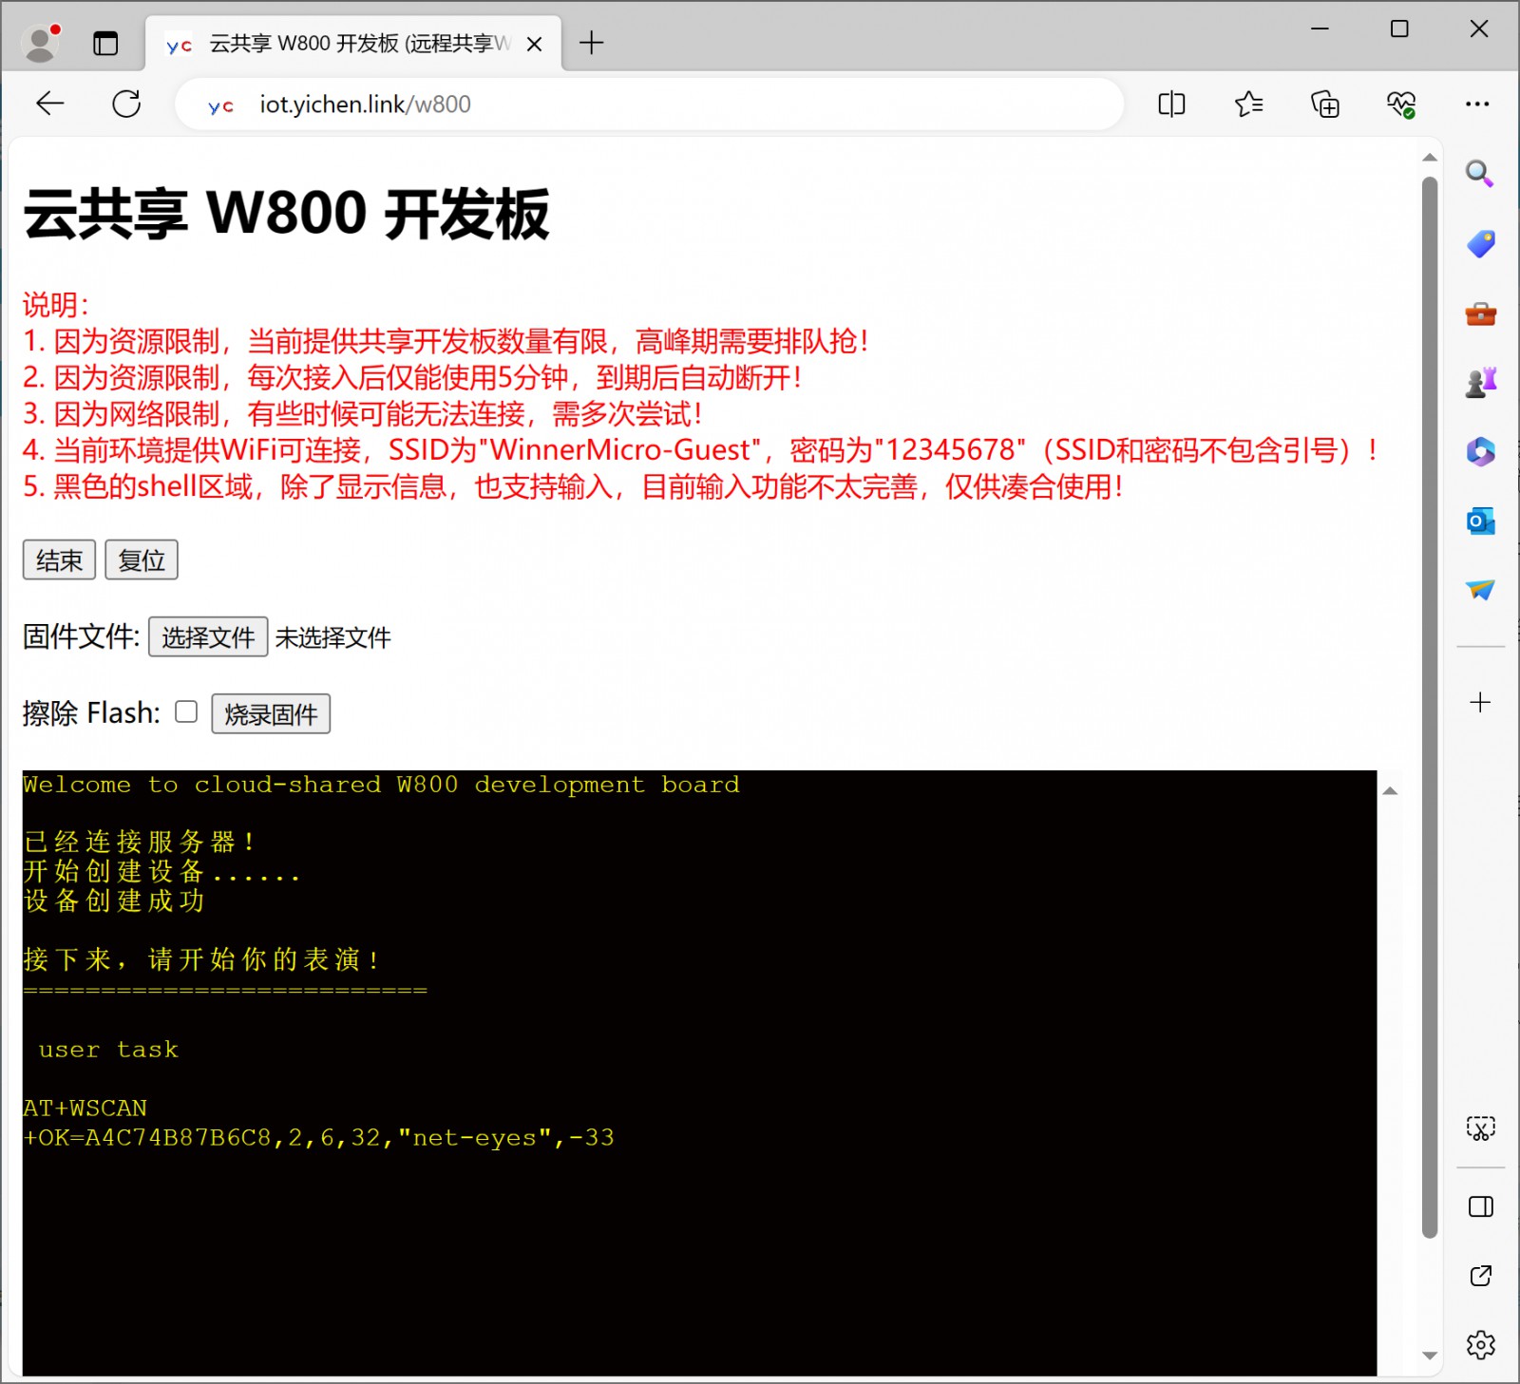Refresh the W800 page

(126, 104)
